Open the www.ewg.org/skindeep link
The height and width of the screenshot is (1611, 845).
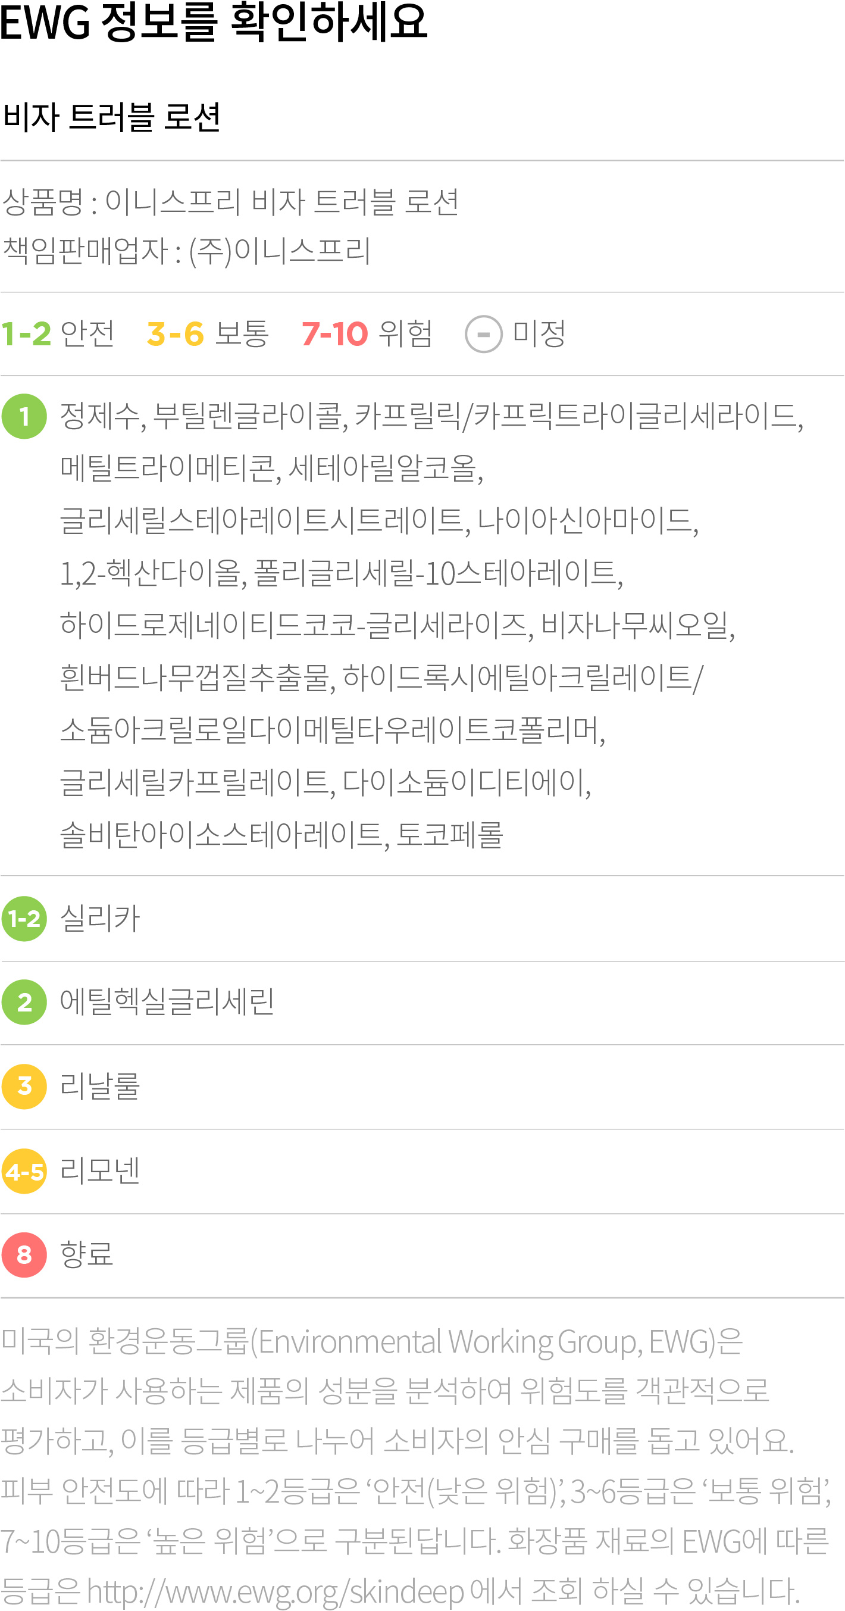[275, 1591]
